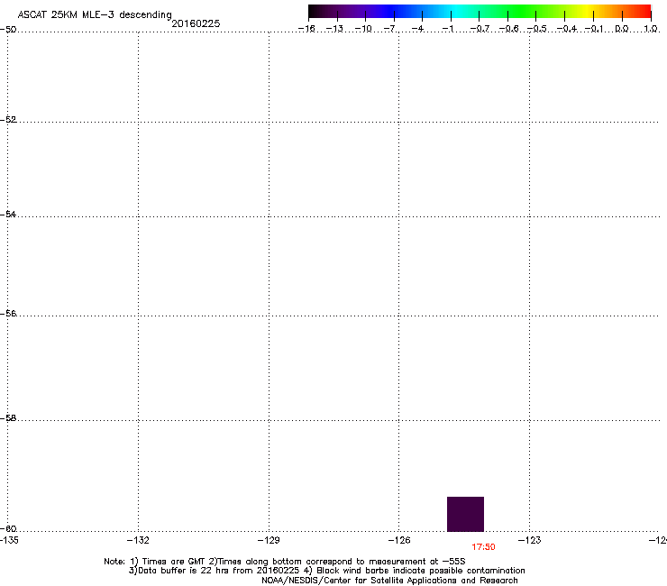Click the -10 colorbar tick label
This screenshot has width=667, height=586.
pos(363,29)
